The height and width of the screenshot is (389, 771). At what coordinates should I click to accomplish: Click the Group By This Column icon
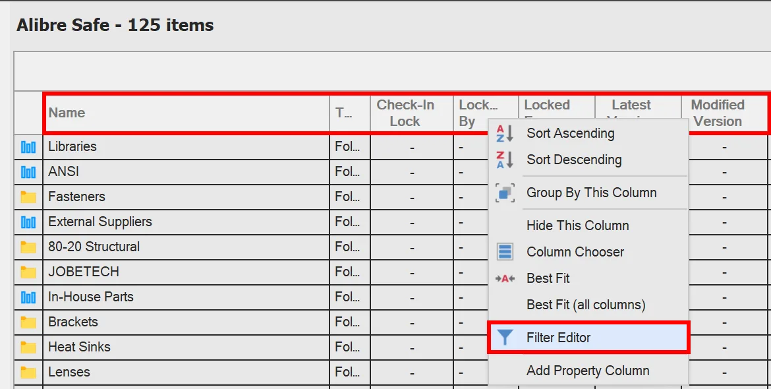point(505,193)
